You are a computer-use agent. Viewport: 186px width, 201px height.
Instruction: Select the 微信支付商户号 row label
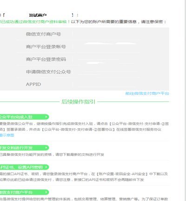[x=43, y=34]
